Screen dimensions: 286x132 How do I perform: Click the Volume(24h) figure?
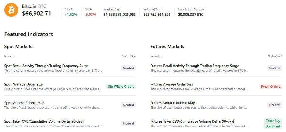157,15
